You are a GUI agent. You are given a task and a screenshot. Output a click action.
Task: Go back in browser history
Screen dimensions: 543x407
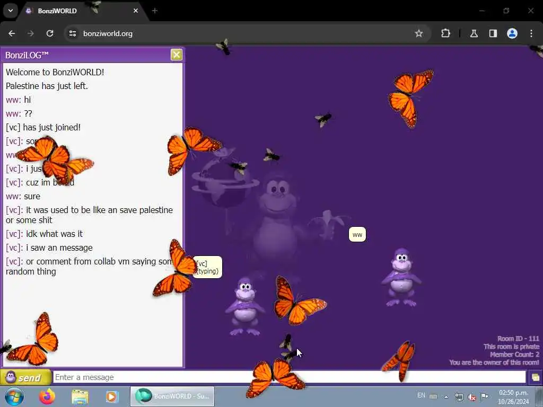(x=12, y=33)
